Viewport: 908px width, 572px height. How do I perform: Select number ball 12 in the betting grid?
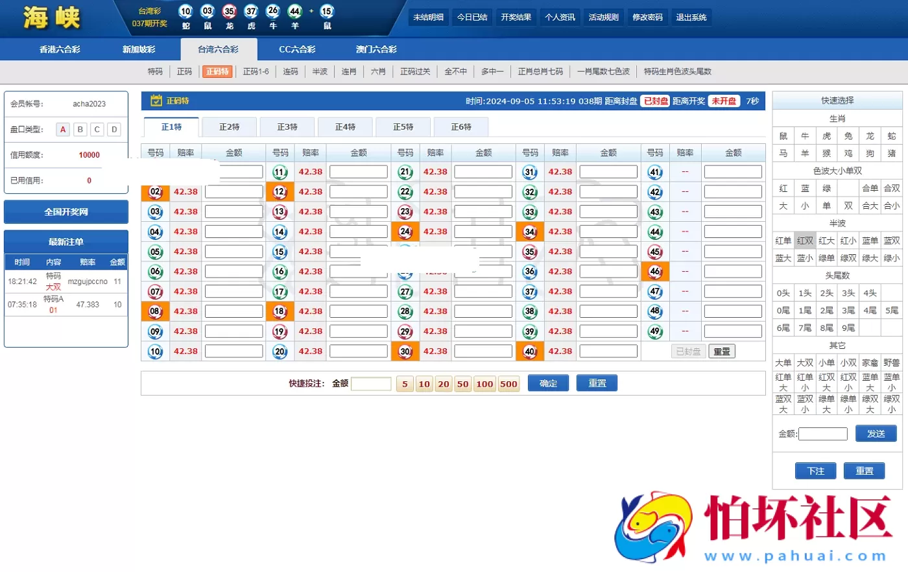coord(280,191)
